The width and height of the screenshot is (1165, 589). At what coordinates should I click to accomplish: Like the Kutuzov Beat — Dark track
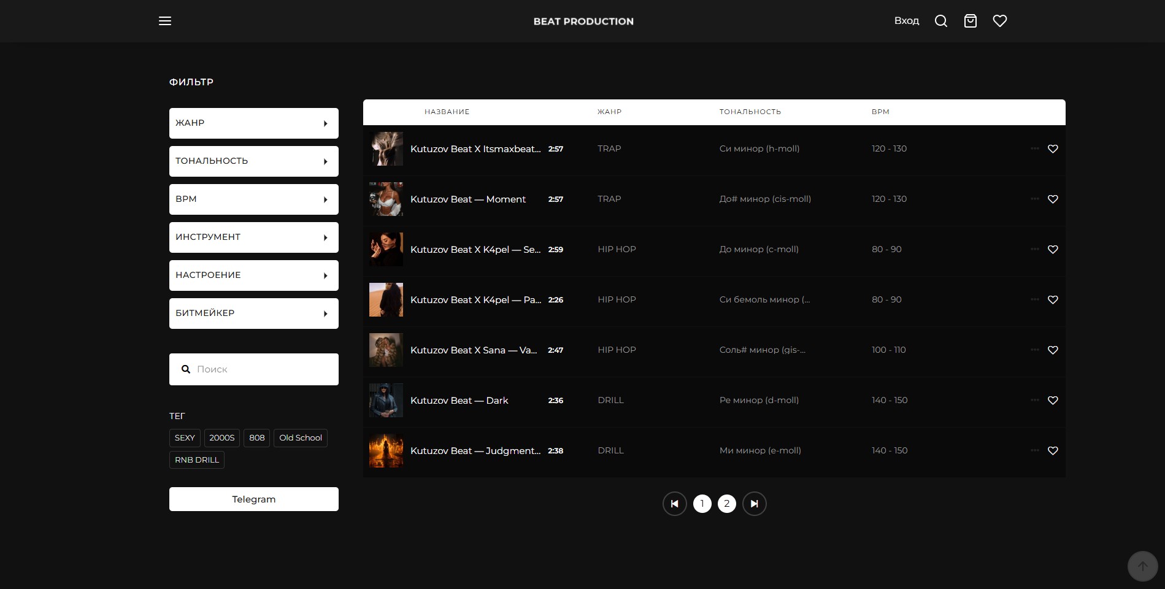coord(1053,400)
